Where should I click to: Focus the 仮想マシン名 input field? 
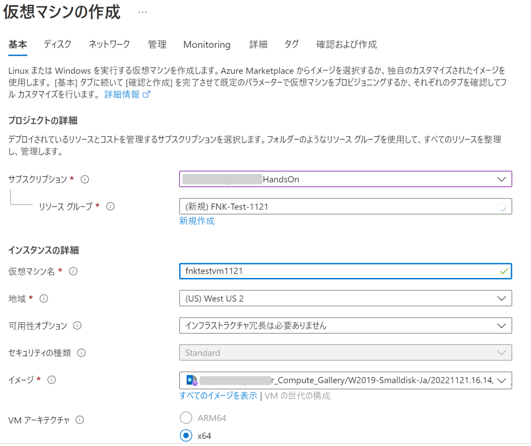(x=346, y=271)
